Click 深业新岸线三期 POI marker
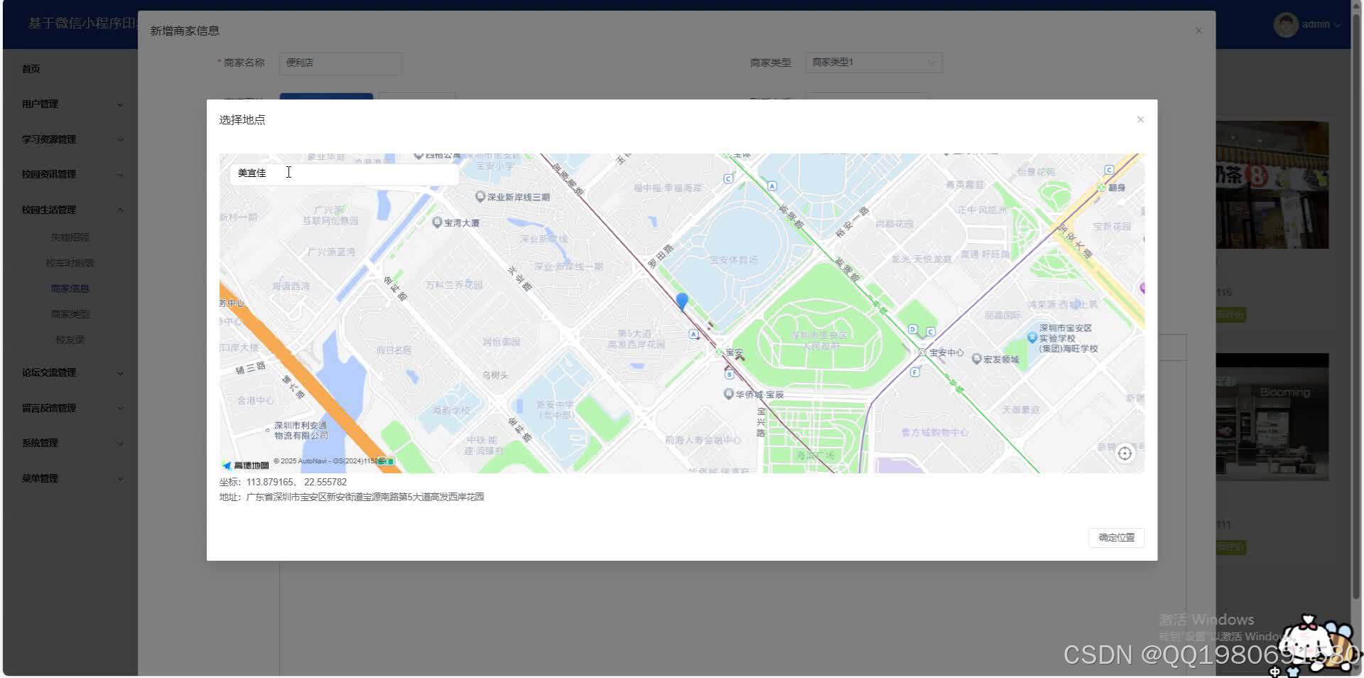The width and height of the screenshot is (1364, 678). 480,197
